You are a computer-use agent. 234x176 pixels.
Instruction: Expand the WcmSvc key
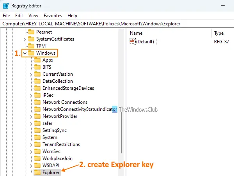coord(31,152)
